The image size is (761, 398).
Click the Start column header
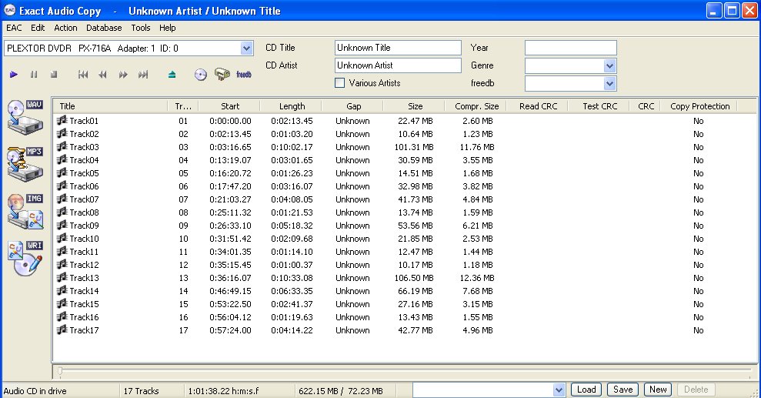point(230,106)
